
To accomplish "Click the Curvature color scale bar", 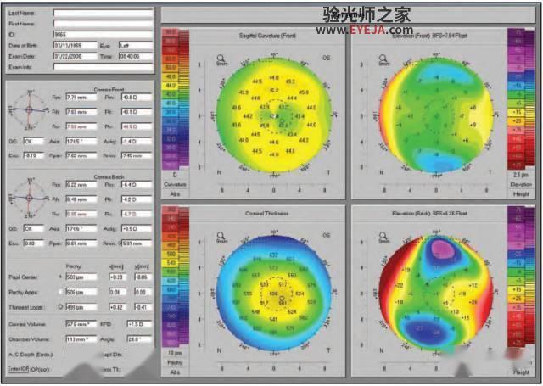I will click(x=176, y=99).
